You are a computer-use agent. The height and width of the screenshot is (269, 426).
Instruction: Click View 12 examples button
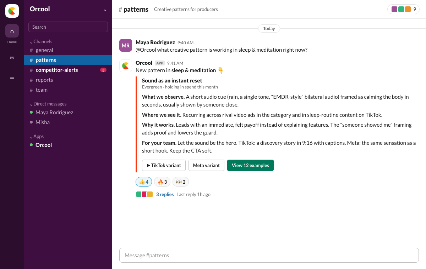pos(250,165)
